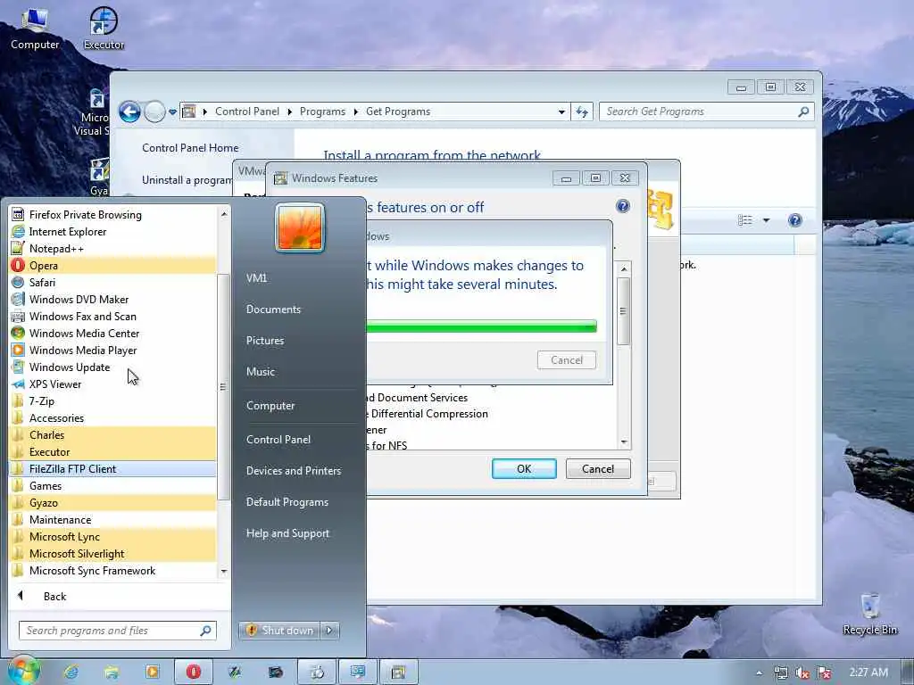
Task: Open Music from Start menu
Action: [261, 372]
